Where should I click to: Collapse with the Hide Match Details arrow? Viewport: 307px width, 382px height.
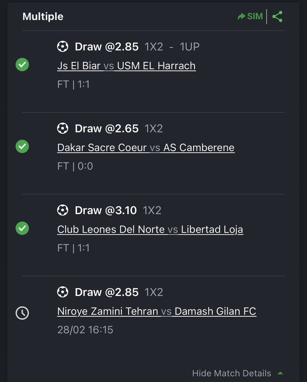[280, 373]
